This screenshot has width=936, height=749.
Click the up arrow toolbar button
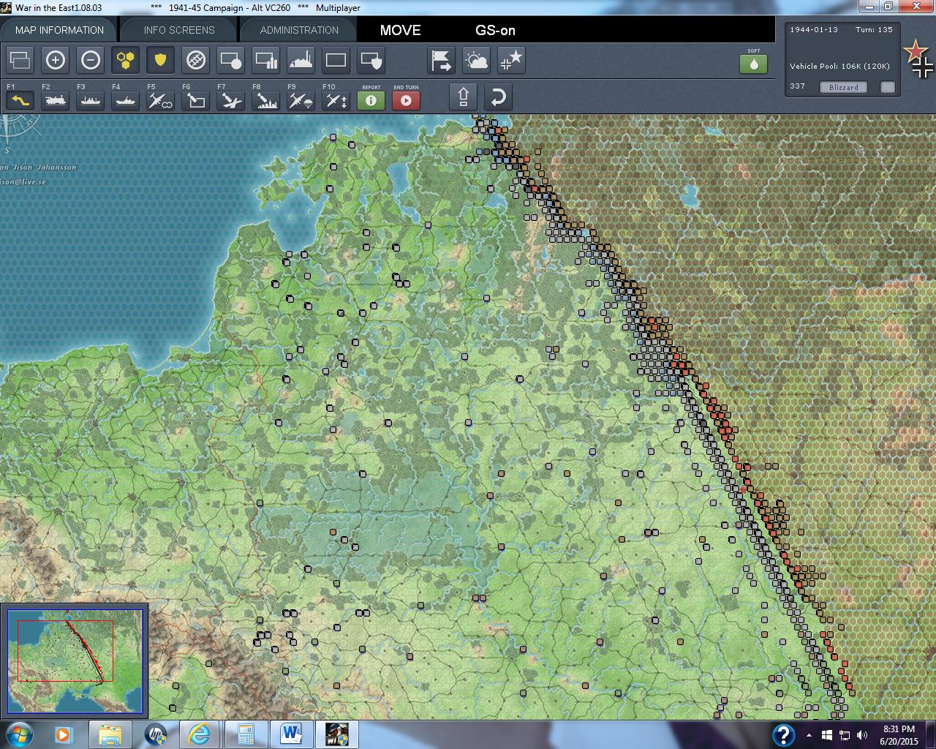[x=463, y=97]
